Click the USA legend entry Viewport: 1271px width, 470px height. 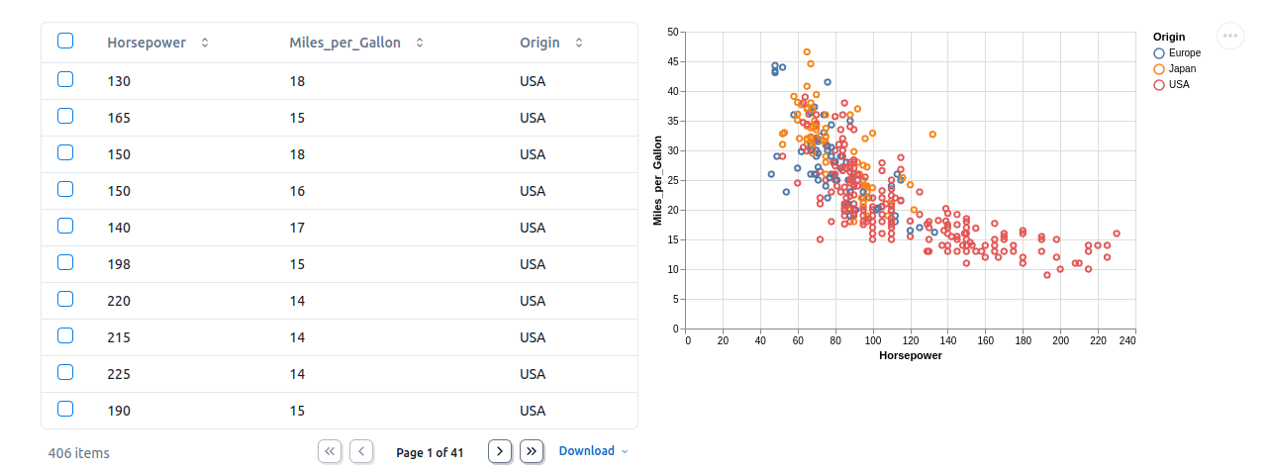pos(1178,84)
